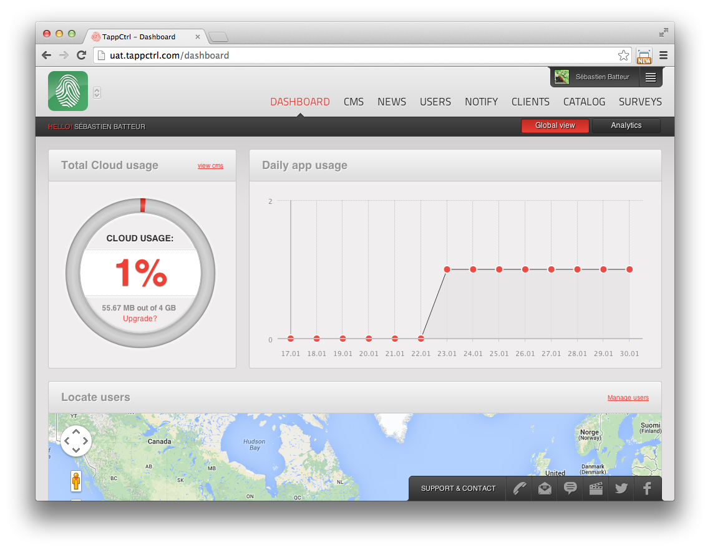The height and width of the screenshot is (550, 710).
Task: Follow the view cms link
Action: 210,166
